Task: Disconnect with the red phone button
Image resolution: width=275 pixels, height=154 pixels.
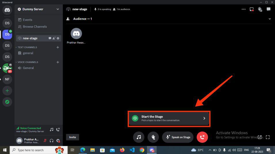Action: pyautogui.click(x=202, y=137)
